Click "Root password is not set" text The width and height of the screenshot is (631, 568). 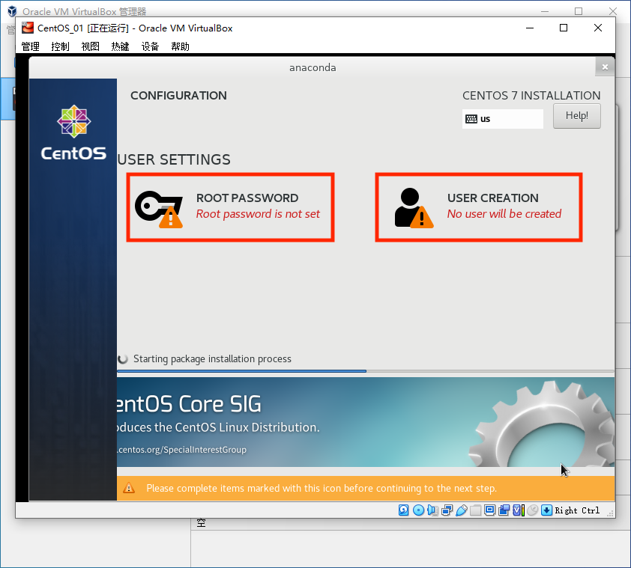tap(258, 214)
